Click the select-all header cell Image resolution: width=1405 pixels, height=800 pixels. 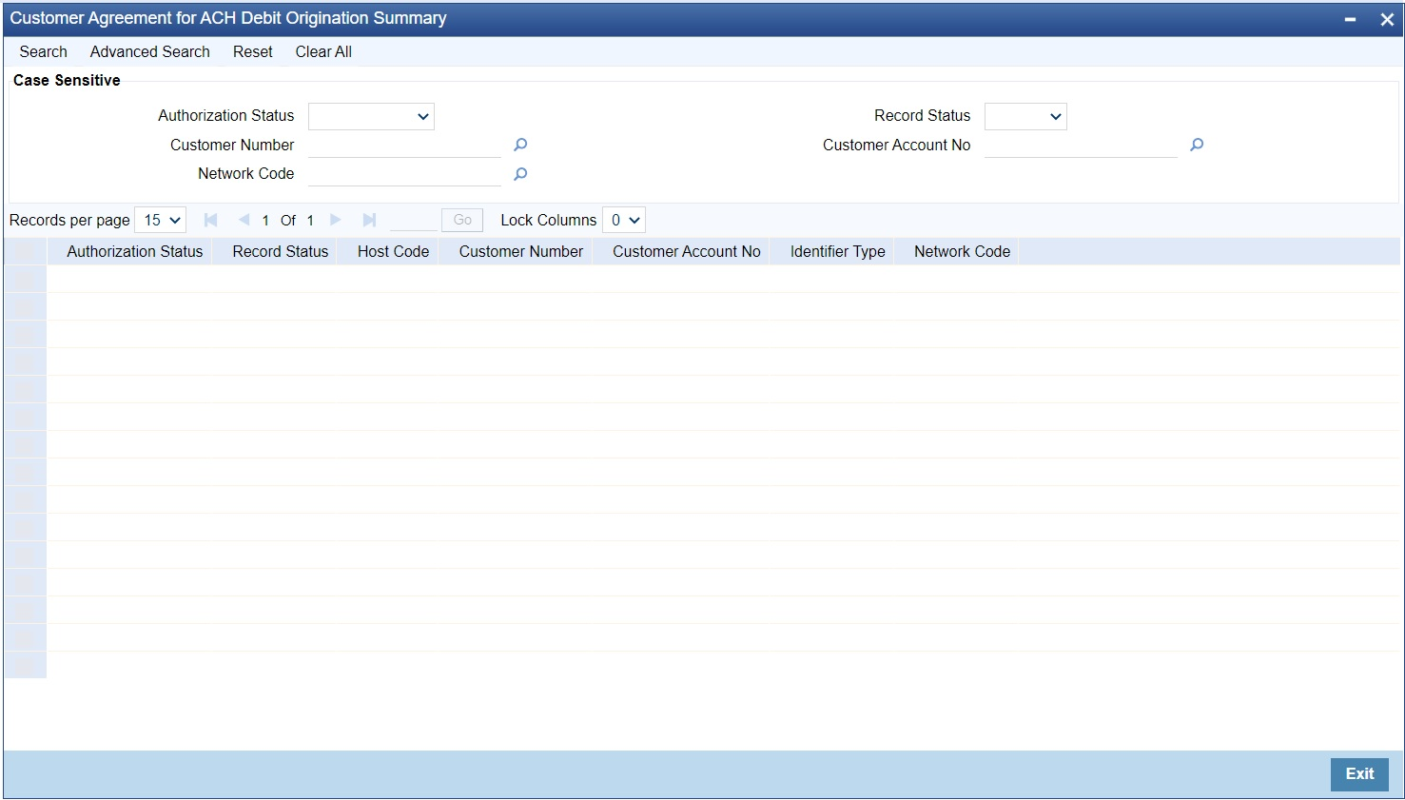tap(26, 251)
